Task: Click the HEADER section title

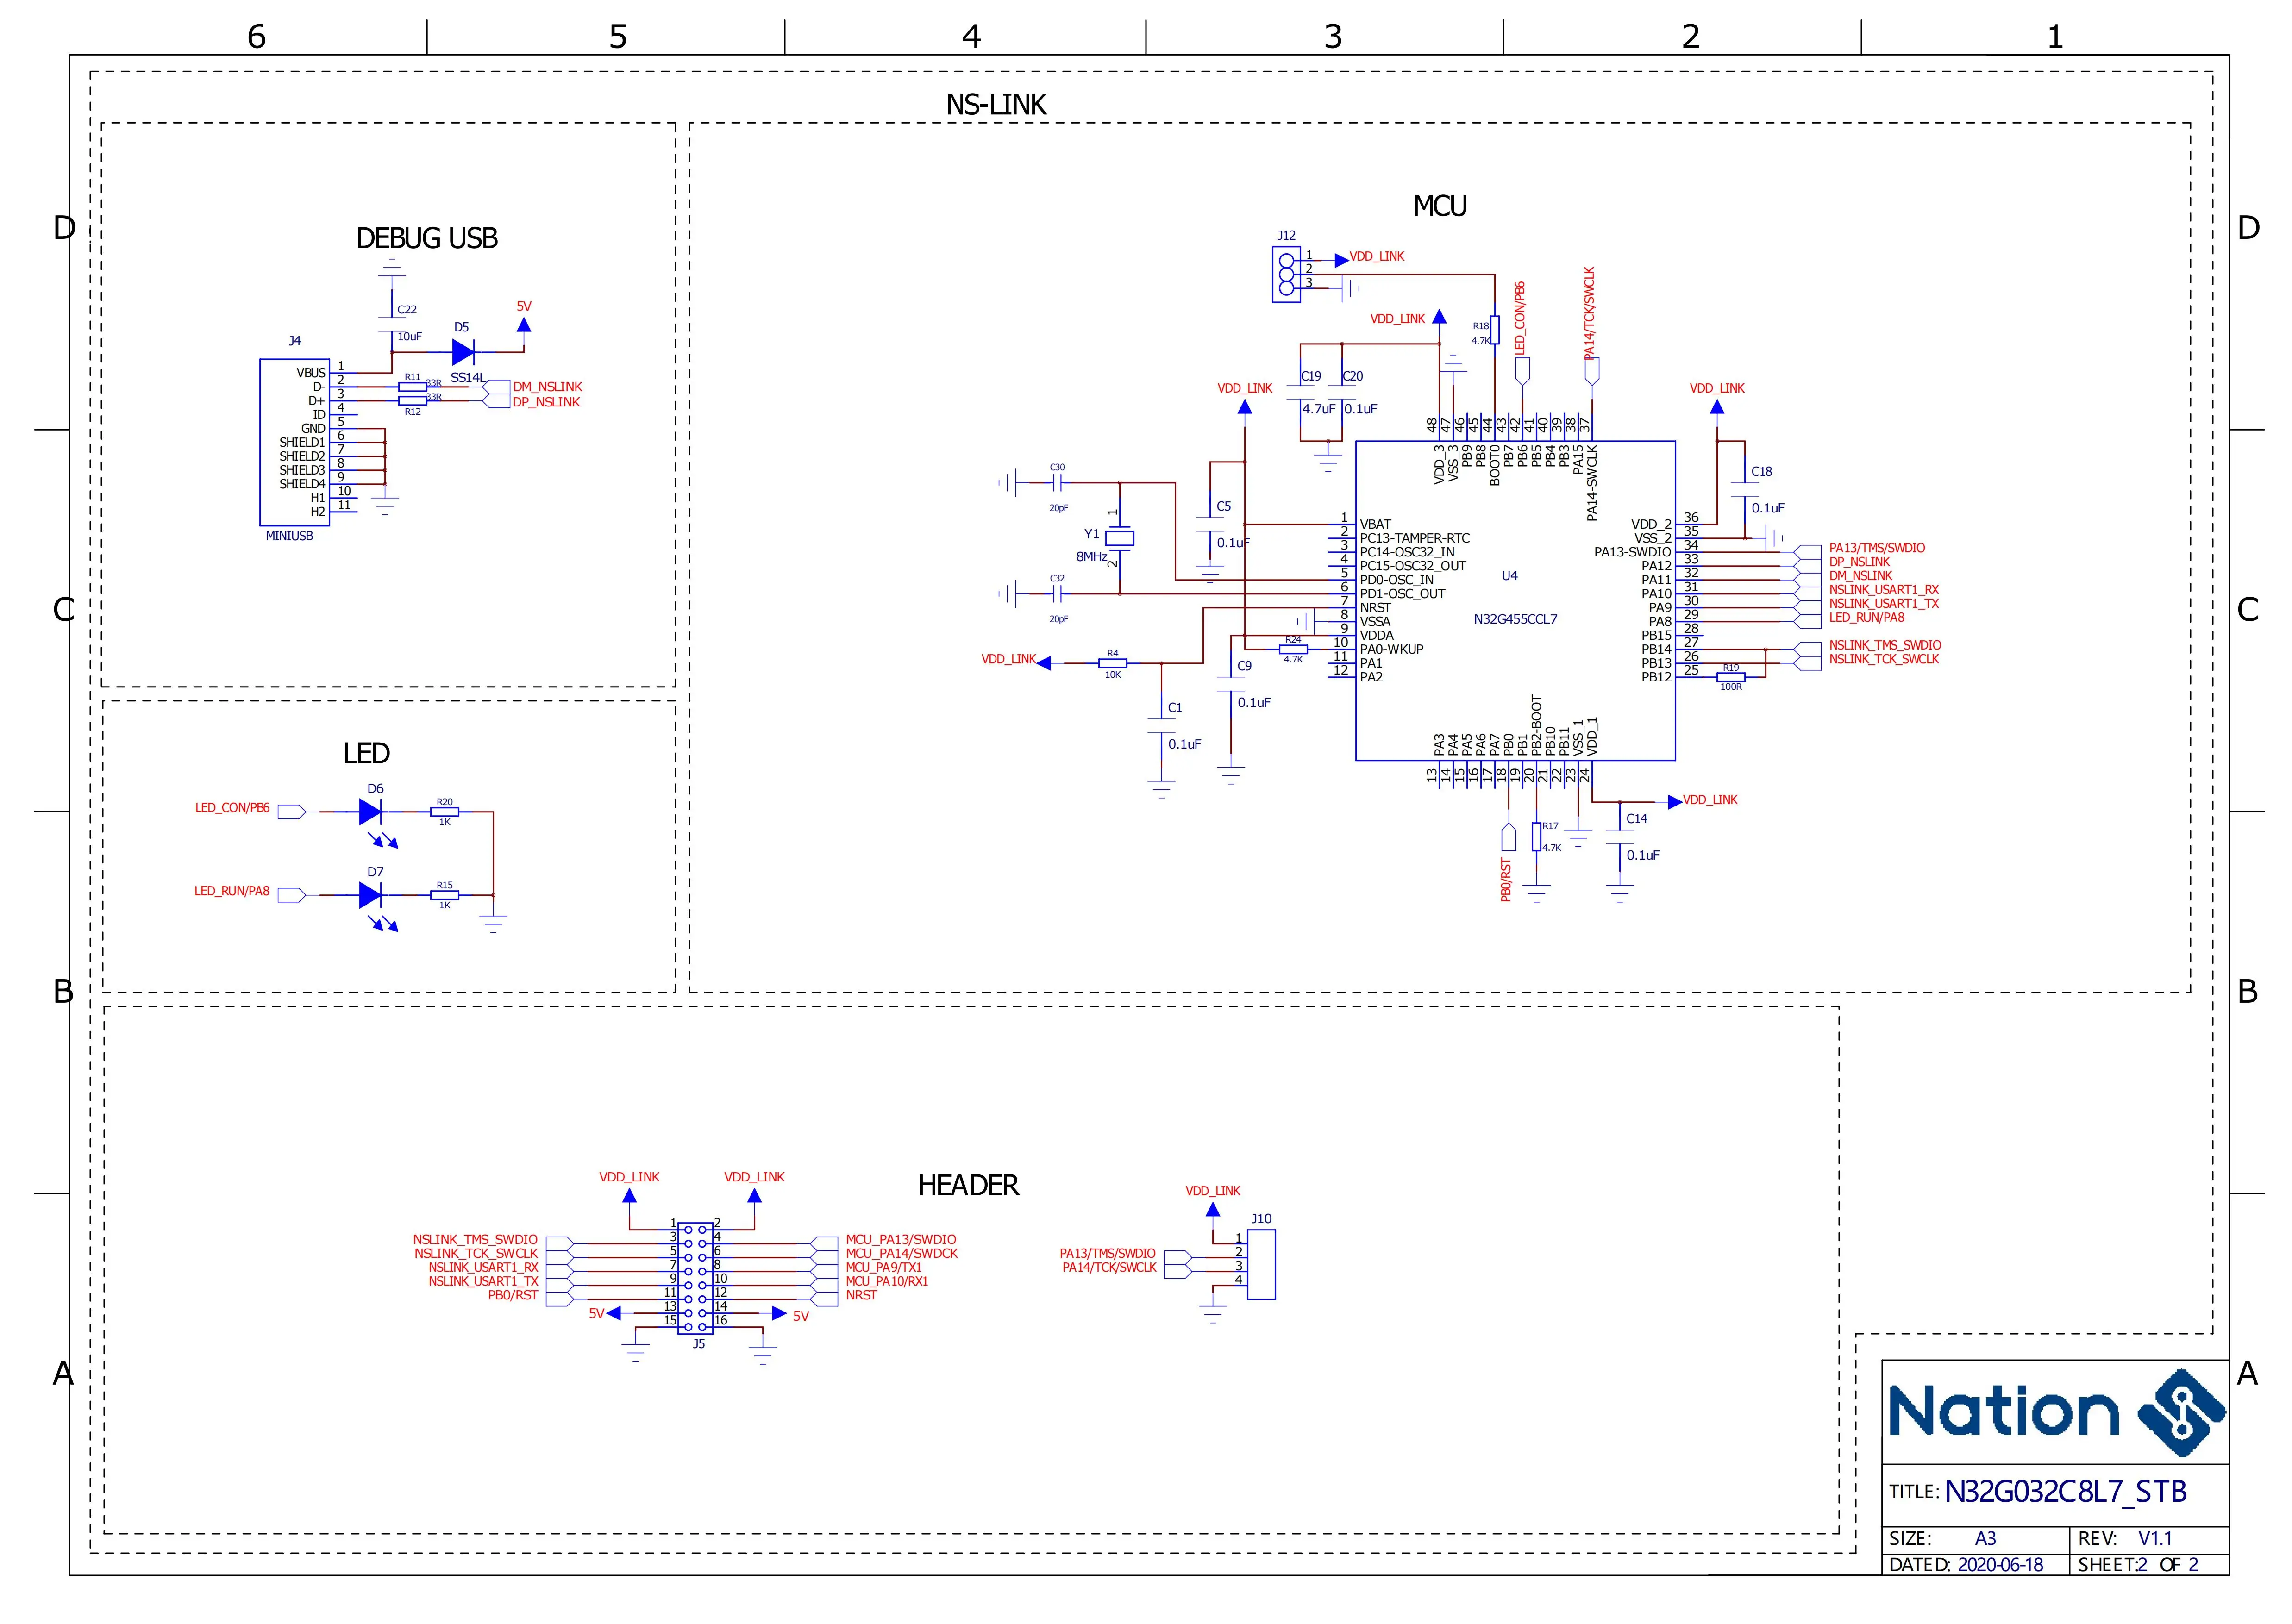Action: (x=968, y=1185)
